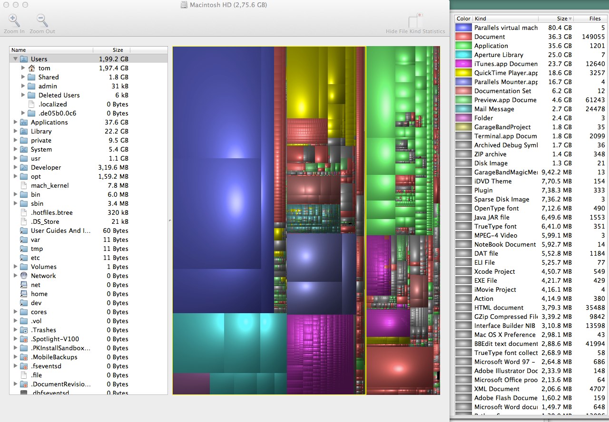Click the Developer folder icon
This screenshot has height=422, width=609.
(24, 168)
